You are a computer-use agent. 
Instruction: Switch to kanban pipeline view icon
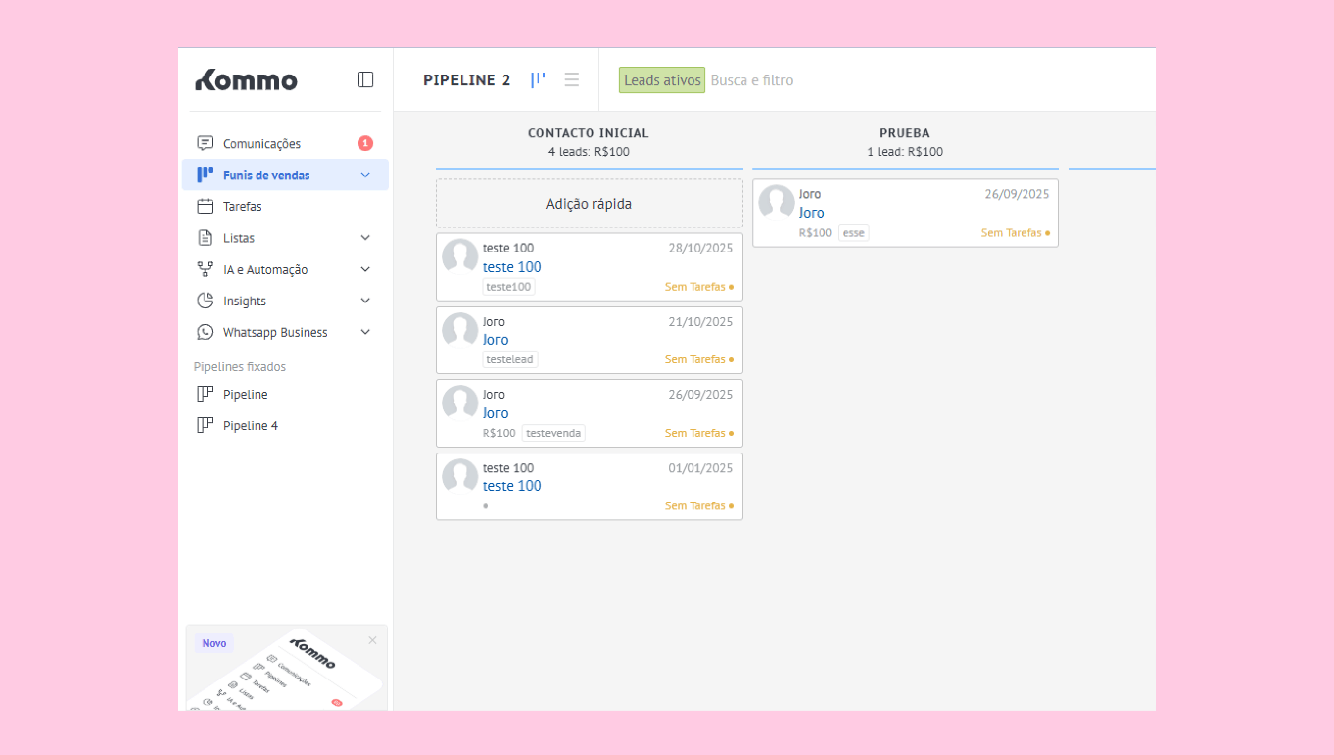[538, 80]
